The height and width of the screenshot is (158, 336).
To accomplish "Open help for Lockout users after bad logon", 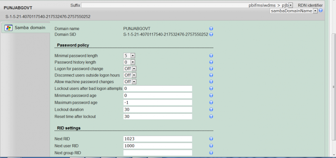I will point(211,89).
